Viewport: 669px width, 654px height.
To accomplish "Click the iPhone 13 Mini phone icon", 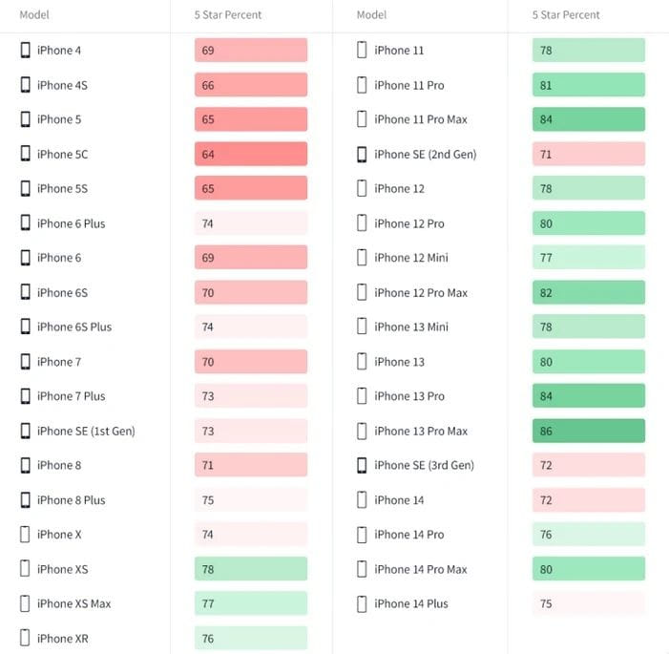I will (362, 327).
